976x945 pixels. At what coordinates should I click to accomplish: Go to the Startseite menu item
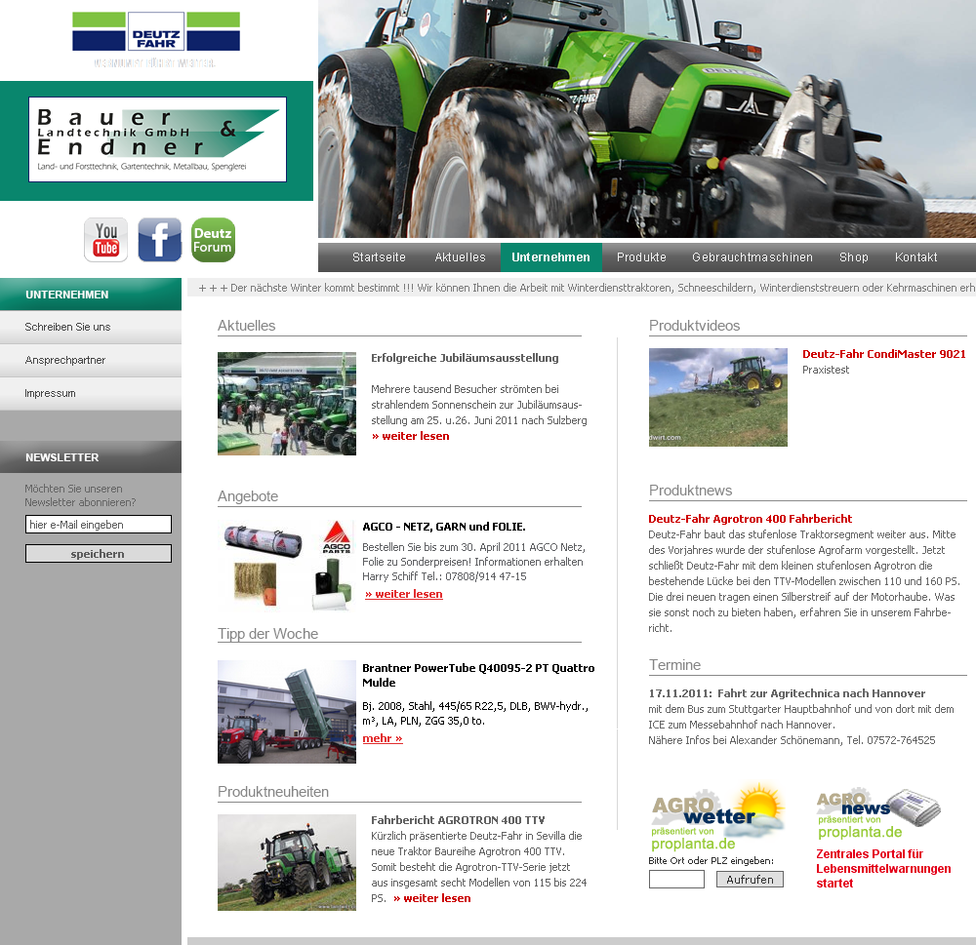click(x=379, y=257)
